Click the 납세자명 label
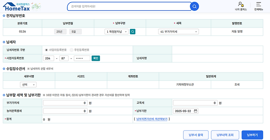Image resolution: width=270 pixels, height=140 pixels. coord(141,58)
